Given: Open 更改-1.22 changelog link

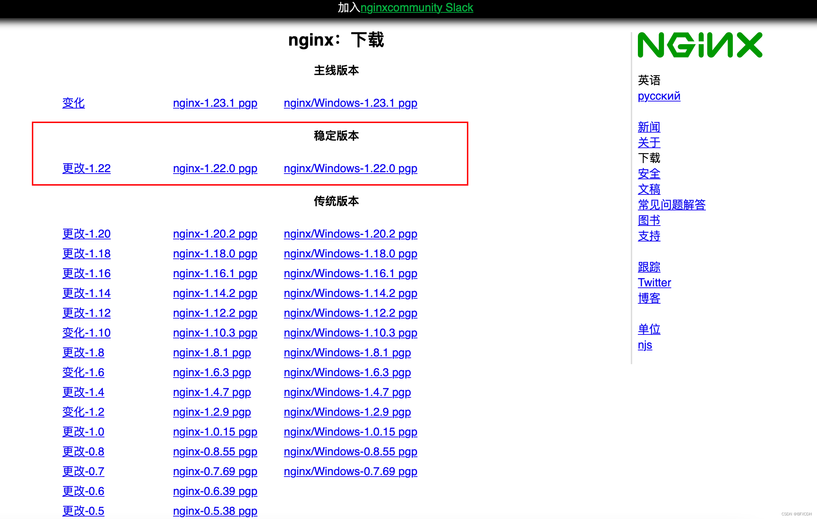Looking at the screenshot, I should pos(86,169).
